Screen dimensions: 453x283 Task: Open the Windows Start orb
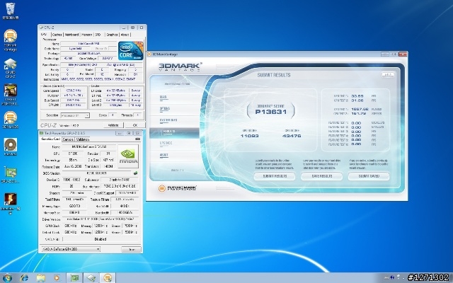7,278
